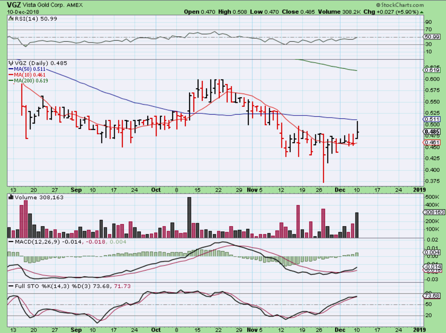Click the blue MA(50) legend entry

(x=27, y=69)
